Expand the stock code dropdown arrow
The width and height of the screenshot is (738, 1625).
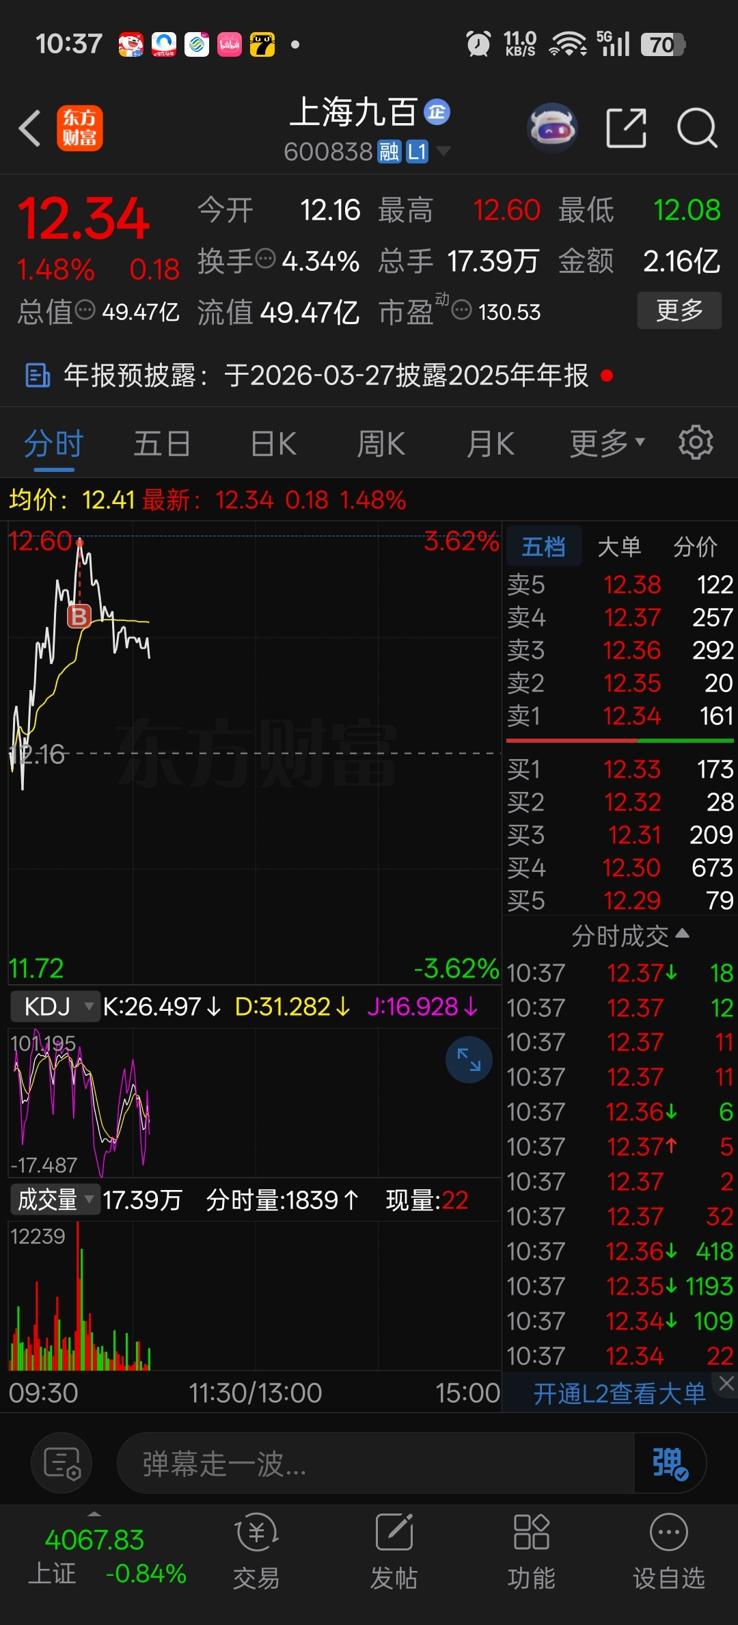coord(443,151)
